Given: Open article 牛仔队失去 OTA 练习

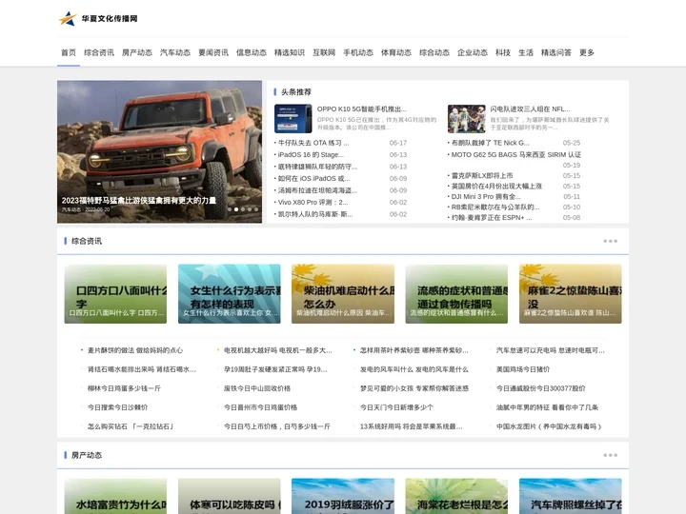Looking at the screenshot, I should click(x=313, y=143).
